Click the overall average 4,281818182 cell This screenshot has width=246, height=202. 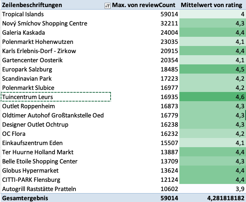[x=213, y=198]
